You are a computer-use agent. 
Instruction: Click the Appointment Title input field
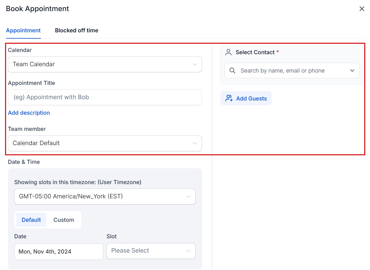pos(105,97)
